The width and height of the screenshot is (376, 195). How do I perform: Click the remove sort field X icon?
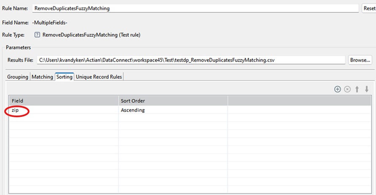pos(347,89)
